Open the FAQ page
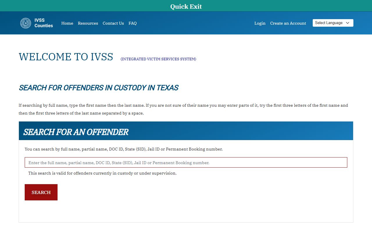Screen dimensions: 372x232 (133, 23)
